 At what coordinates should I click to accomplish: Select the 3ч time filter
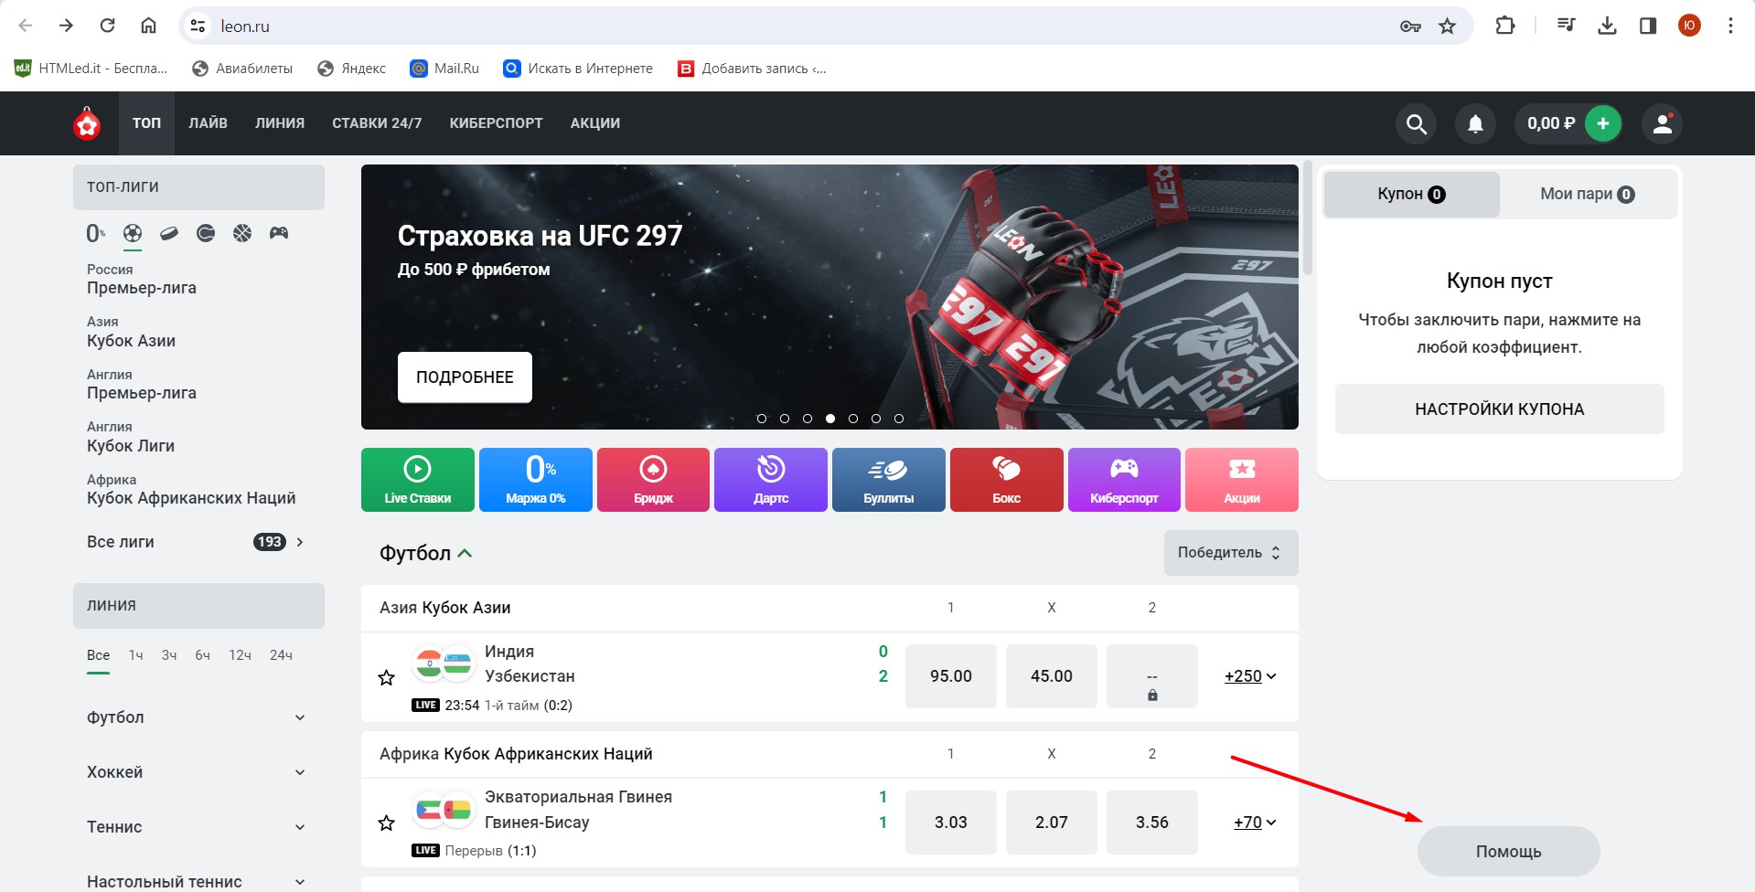point(169,655)
